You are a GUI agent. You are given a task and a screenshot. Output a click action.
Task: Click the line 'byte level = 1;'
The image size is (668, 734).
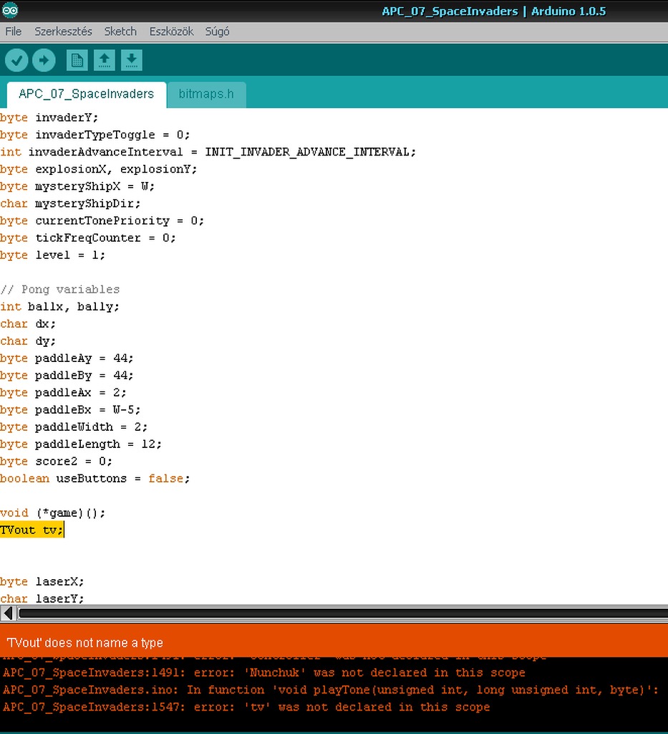click(x=52, y=255)
